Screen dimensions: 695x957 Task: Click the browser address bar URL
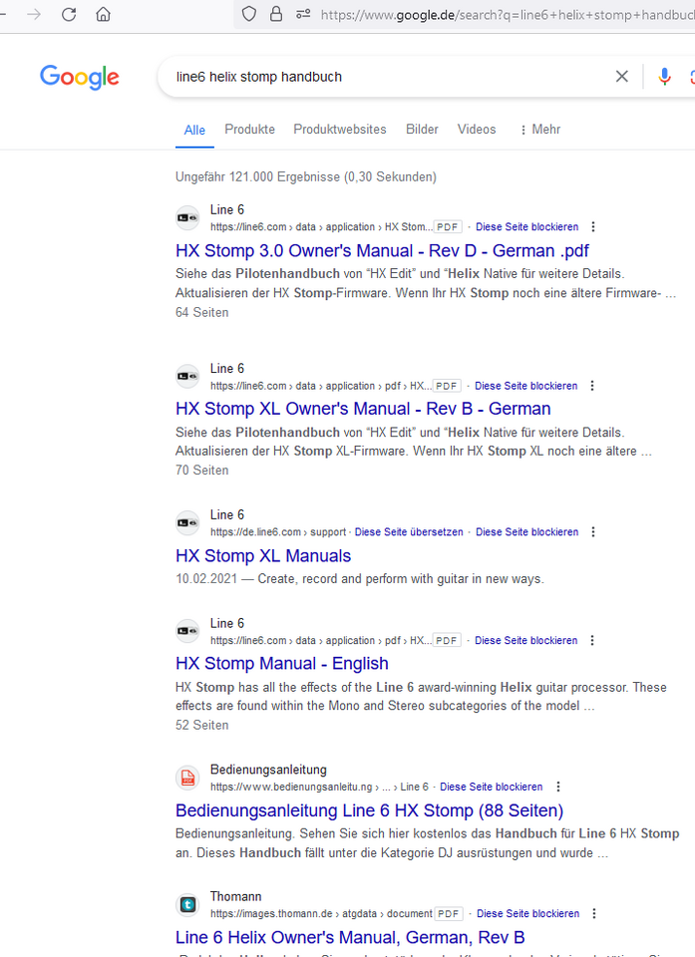tap(499, 14)
